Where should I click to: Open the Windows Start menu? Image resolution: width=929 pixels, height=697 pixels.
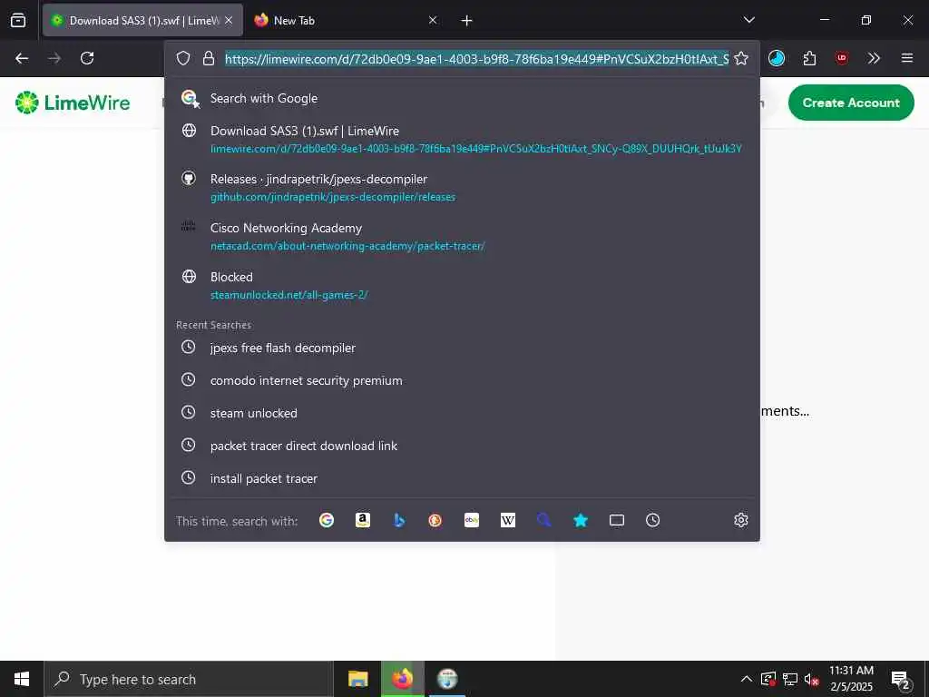22,679
